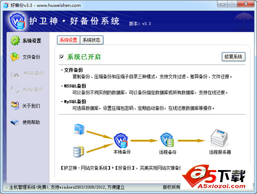The image size is (257, 194).
Task: Select 使用帮助 label in left sidebar
Action: pos(31,122)
